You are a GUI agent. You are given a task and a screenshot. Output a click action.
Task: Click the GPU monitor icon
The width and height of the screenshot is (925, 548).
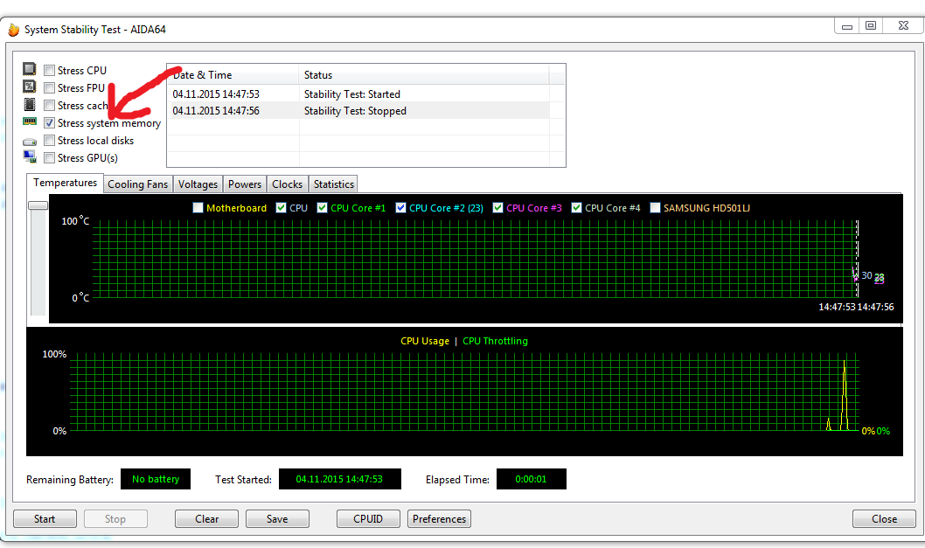point(30,157)
